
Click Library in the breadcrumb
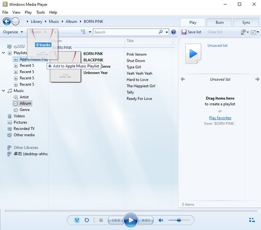(36, 21)
